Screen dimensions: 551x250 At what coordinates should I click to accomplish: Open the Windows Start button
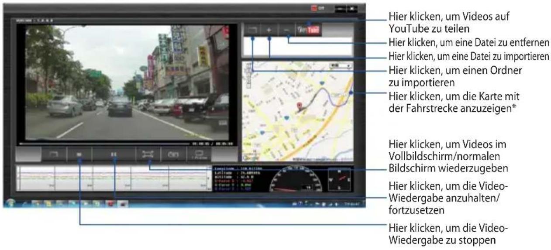click(x=10, y=203)
